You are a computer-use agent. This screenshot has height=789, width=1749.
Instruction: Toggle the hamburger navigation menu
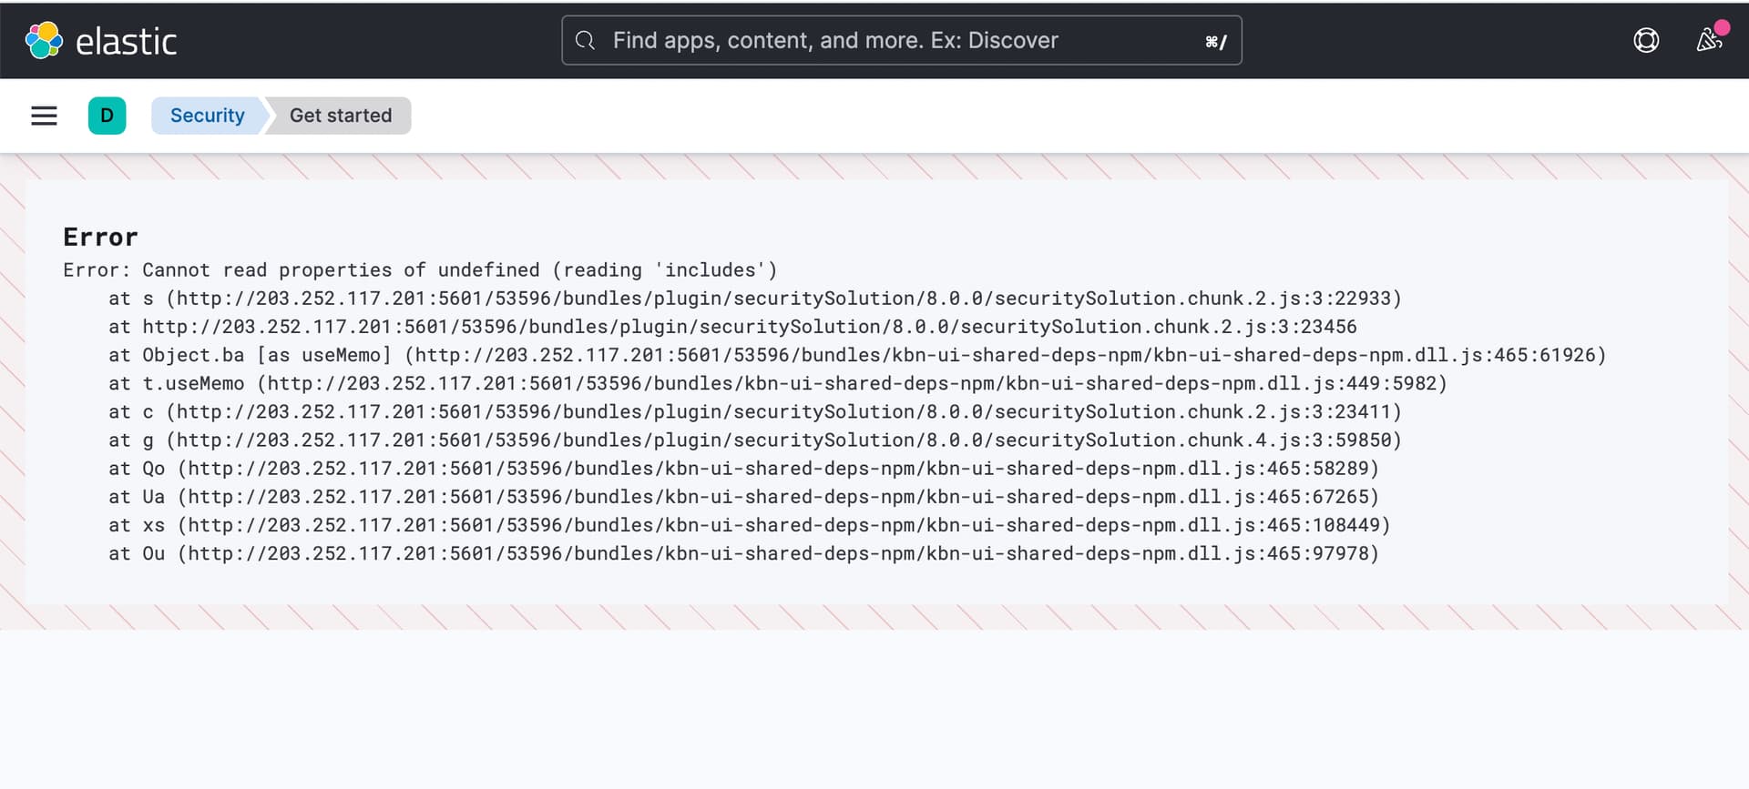(x=44, y=116)
